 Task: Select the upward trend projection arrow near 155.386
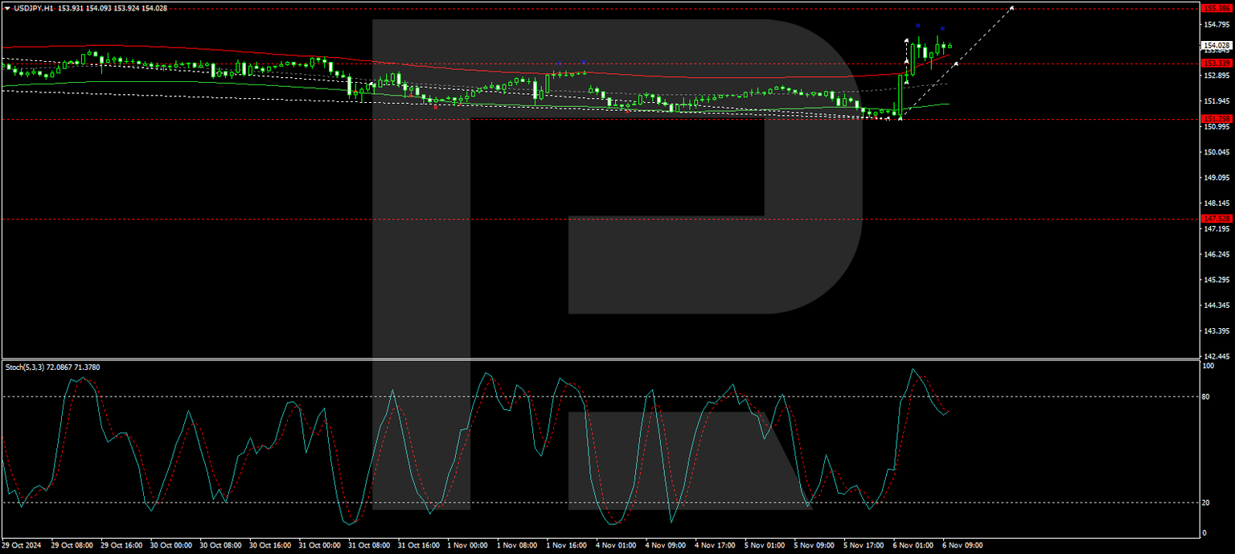coord(1011,9)
